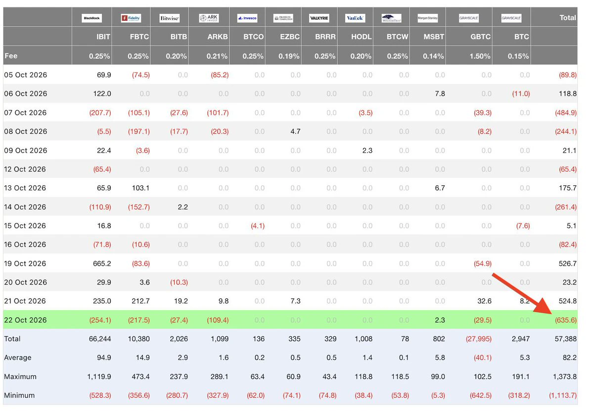
Task: Click the "103.1" FBTC value
Action: (x=140, y=188)
